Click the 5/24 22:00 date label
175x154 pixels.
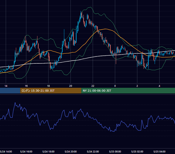(x=93, y=152)
